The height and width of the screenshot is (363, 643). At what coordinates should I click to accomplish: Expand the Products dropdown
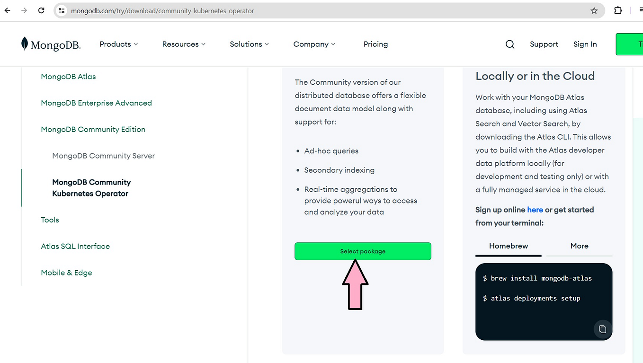(118, 44)
